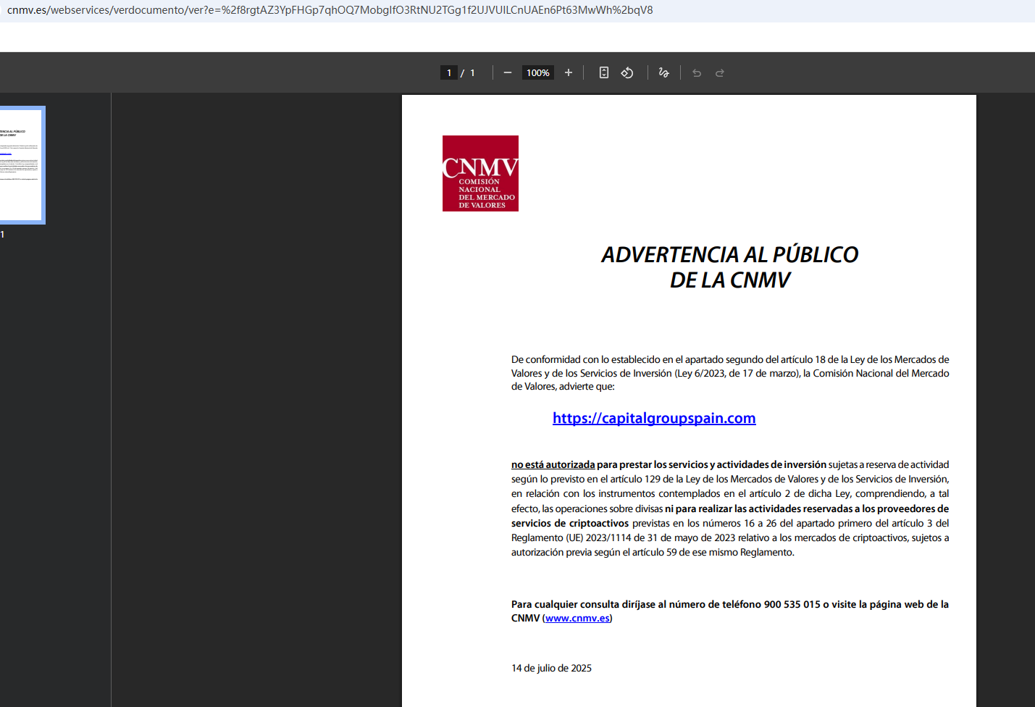Viewport: 1035px width, 707px height.
Task: Click the redo arrow in PDF toolbar
Action: coord(720,72)
